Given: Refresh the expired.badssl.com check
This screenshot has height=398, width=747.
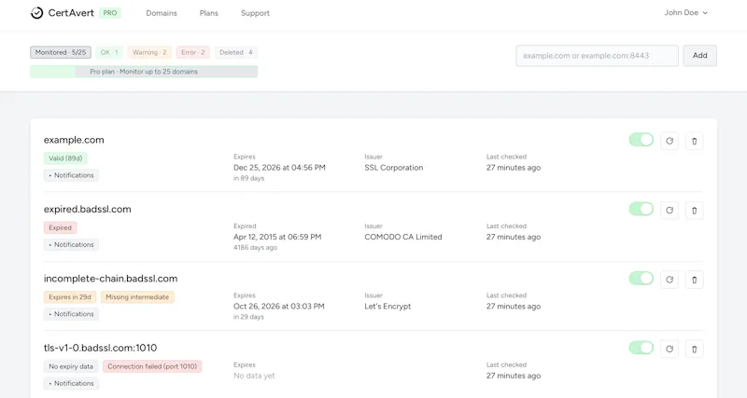Looking at the screenshot, I should [669, 210].
